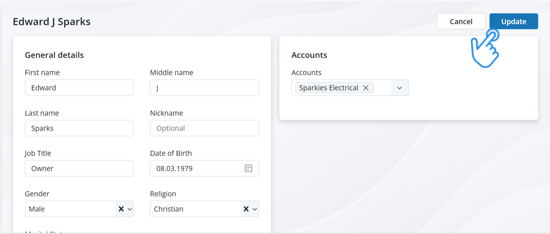Click the Male value in Gender

(x=37, y=209)
